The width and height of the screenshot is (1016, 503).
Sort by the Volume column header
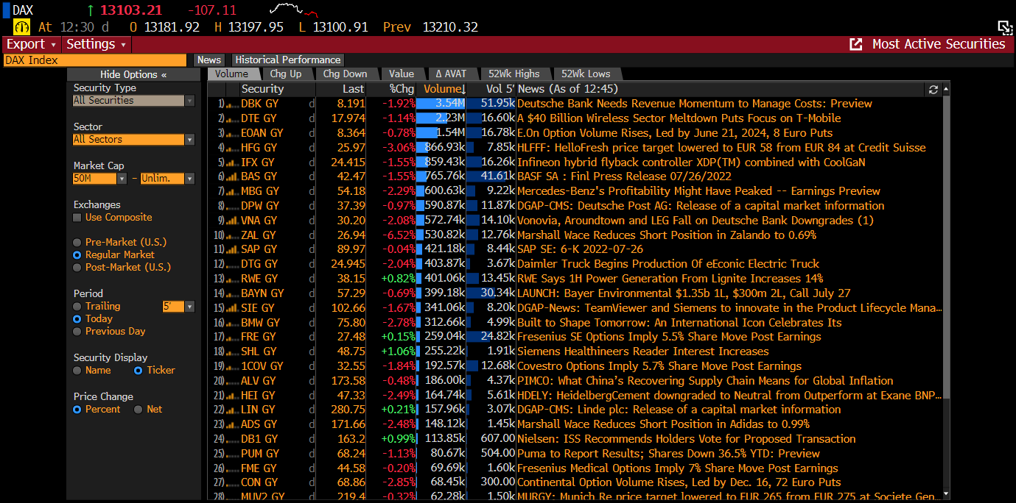(444, 89)
